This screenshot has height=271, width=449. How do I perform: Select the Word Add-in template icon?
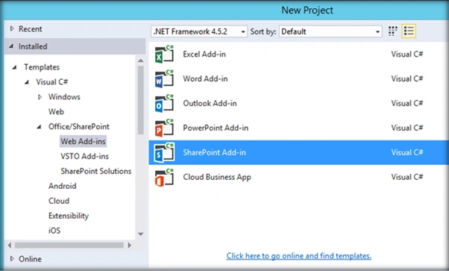pyautogui.click(x=164, y=78)
